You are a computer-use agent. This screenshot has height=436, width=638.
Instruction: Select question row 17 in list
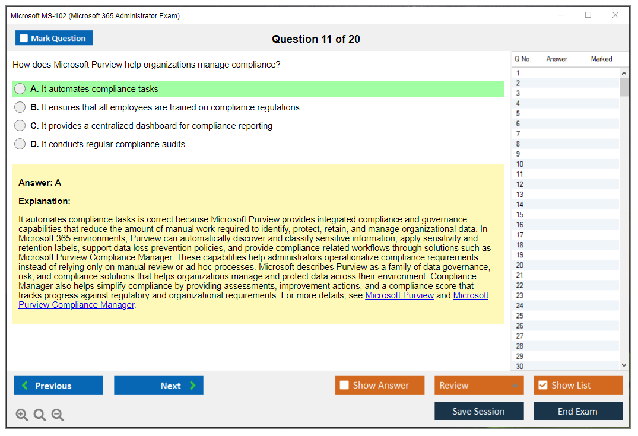tap(565, 235)
